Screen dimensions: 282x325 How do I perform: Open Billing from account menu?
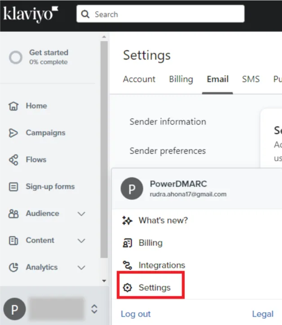click(x=150, y=243)
